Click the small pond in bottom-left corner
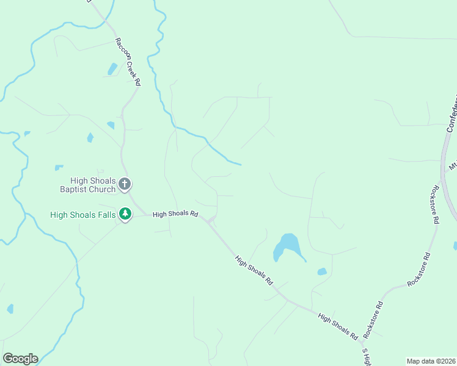Image resolution: width=457 pixels, height=366 pixels. [x=10, y=309]
